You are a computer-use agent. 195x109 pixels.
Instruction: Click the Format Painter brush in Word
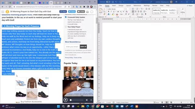point(104,14)
